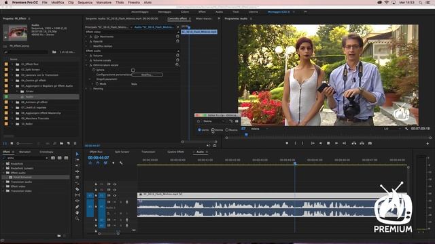
Task: Toggle lock on V1 track
Action: click(x=96, y=196)
